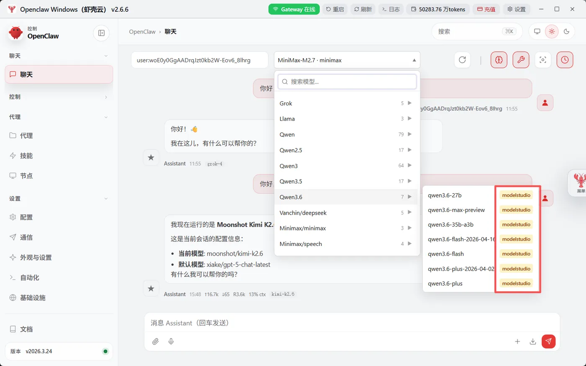Click the 重启 restart button
This screenshot has width=586, height=366.
(x=335, y=9)
